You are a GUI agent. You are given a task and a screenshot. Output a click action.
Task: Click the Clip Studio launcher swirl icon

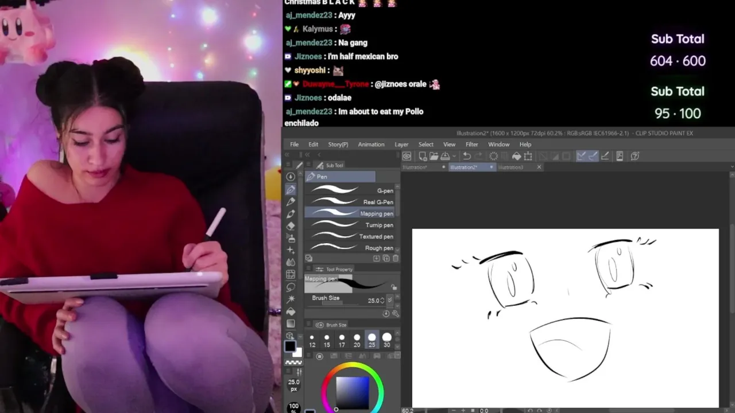click(407, 156)
